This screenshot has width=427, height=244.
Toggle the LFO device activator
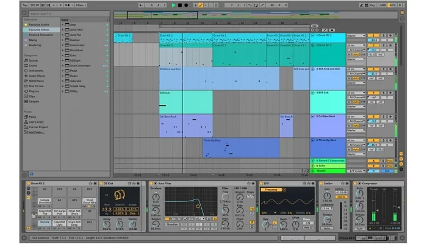click(262, 184)
